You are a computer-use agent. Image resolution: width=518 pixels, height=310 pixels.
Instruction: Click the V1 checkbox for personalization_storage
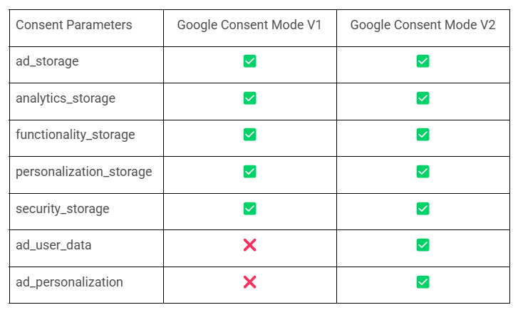tap(249, 172)
